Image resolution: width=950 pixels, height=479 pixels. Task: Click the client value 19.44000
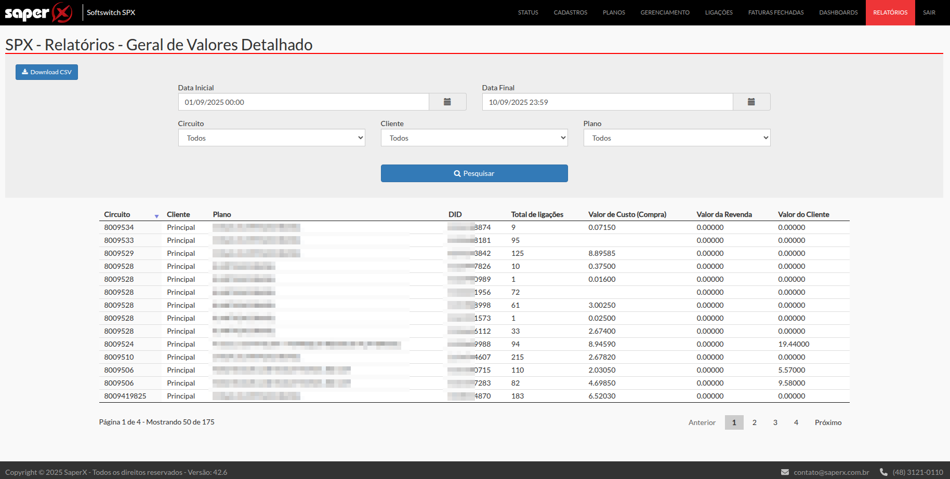[794, 344]
